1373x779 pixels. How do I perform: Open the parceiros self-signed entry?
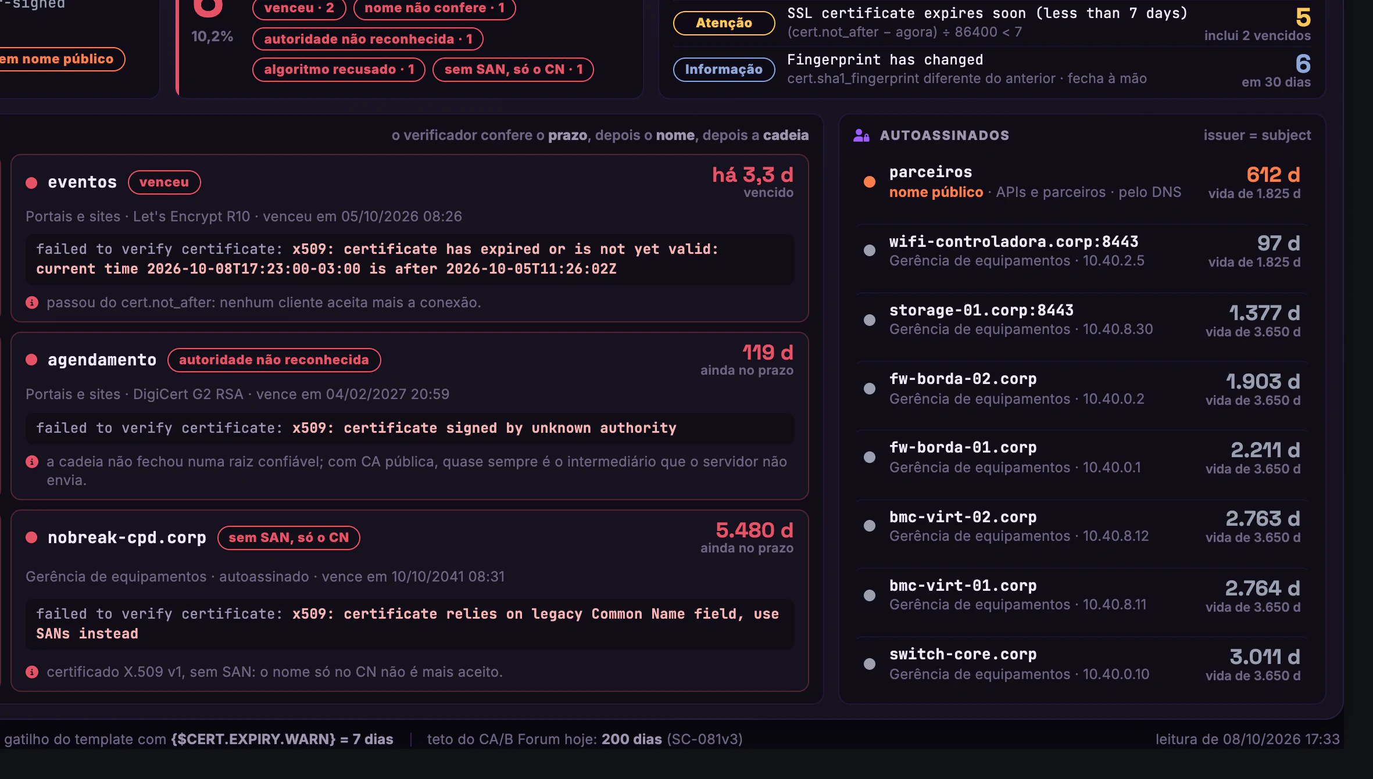coord(1082,182)
